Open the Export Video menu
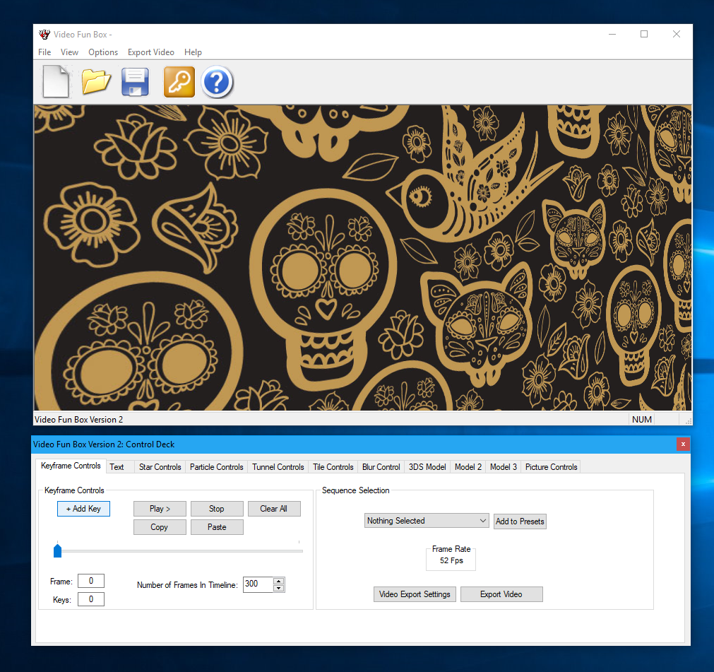The height and width of the screenshot is (672, 714). (x=151, y=52)
